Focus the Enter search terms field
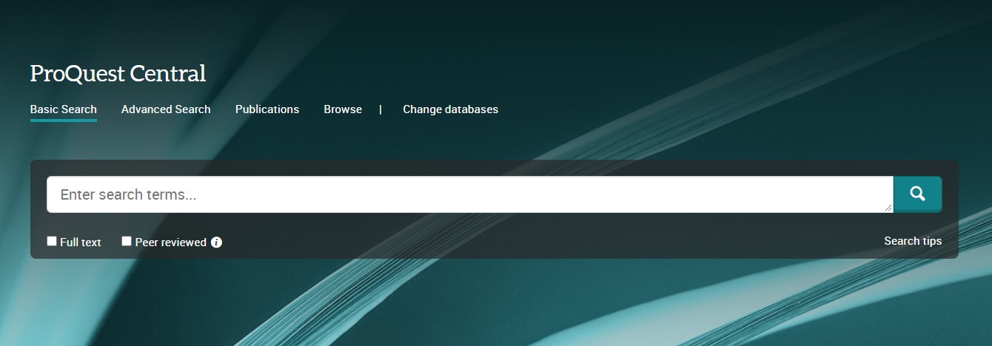This screenshot has width=992, height=346. 470,194
